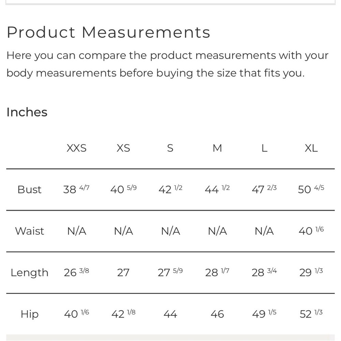This screenshot has width=341, height=341.
Task: Click the Inches unit label
Action: click(x=27, y=112)
